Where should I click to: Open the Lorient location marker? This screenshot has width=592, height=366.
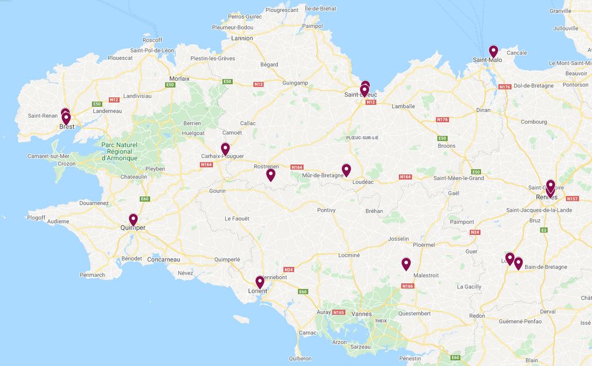pyautogui.click(x=260, y=282)
